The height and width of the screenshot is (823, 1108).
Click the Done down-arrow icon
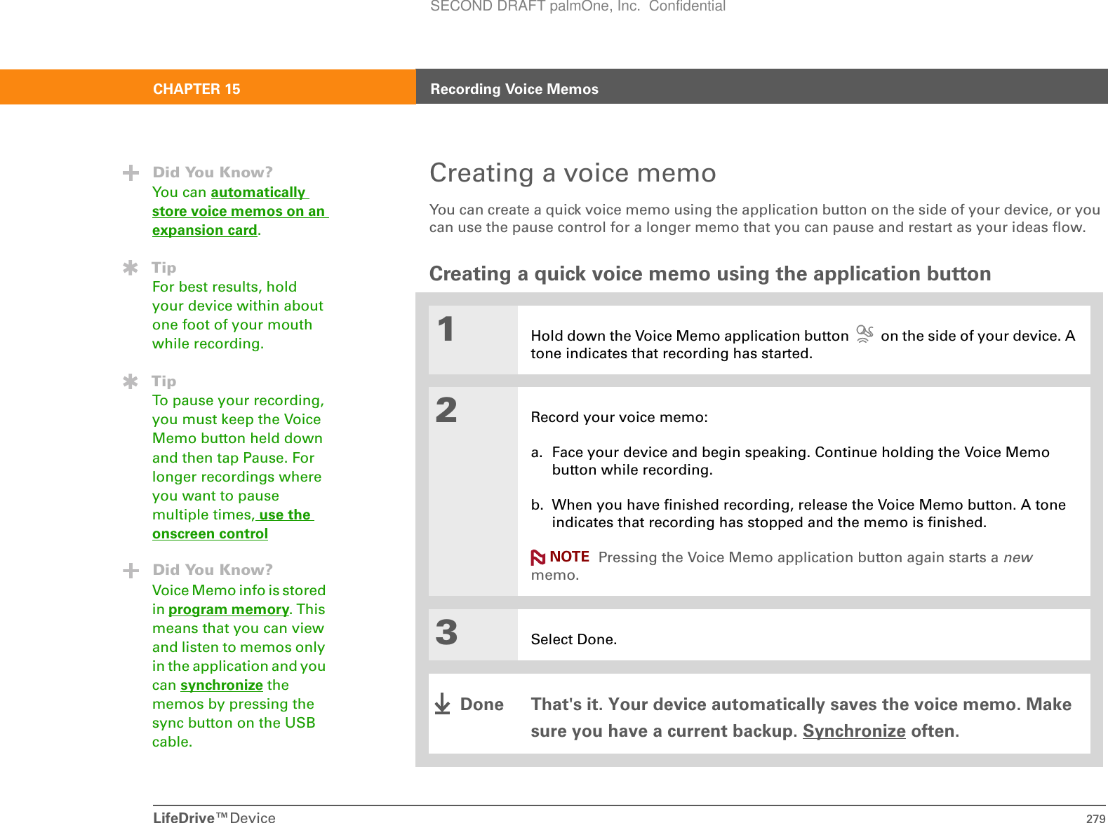tap(442, 703)
